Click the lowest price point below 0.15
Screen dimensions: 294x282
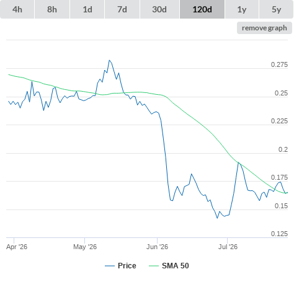point(217,218)
